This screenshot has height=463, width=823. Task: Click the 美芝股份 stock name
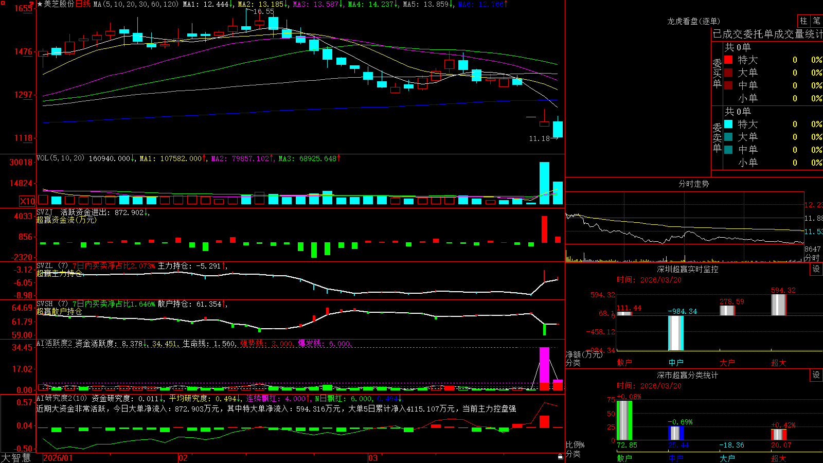point(59,4)
